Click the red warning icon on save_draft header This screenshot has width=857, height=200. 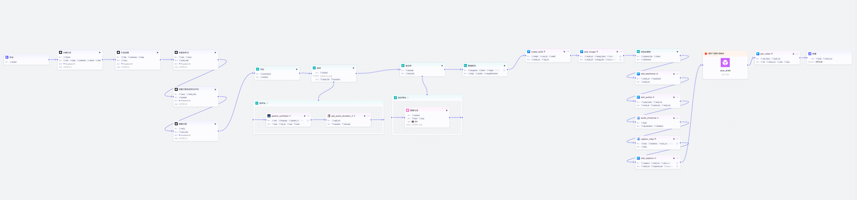(706, 53)
